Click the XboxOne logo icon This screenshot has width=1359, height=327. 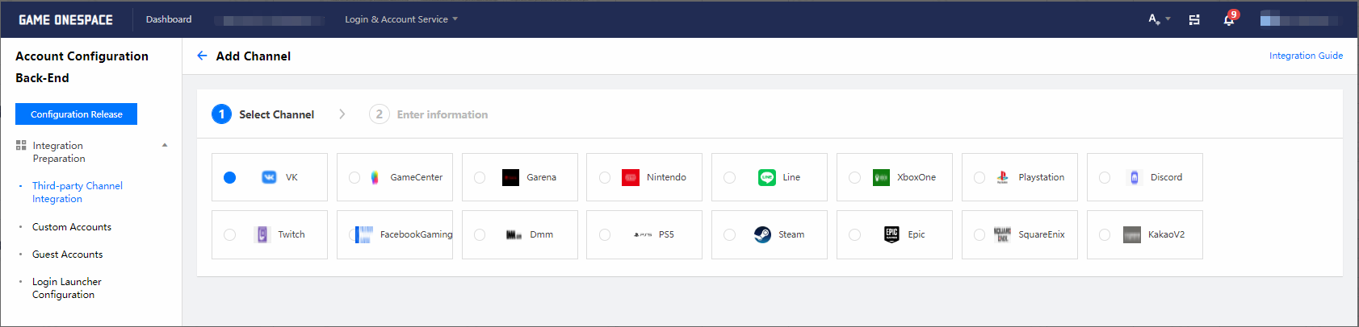[882, 177]
